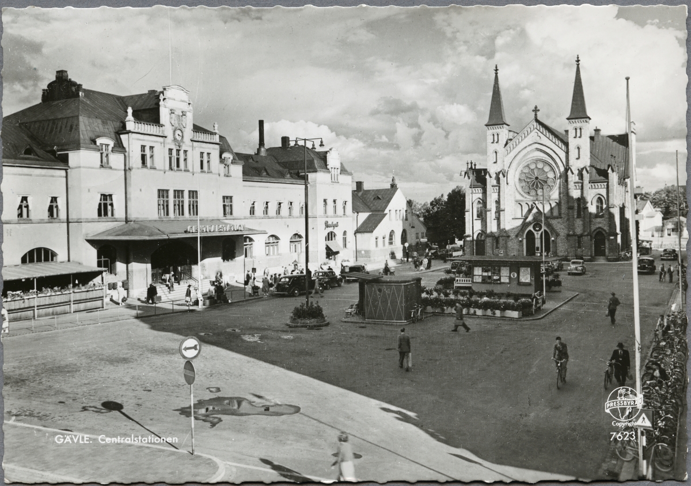The image size is (691, 486).
Task: Click the no-entry sign below the arrow sign
Action: 189,373
